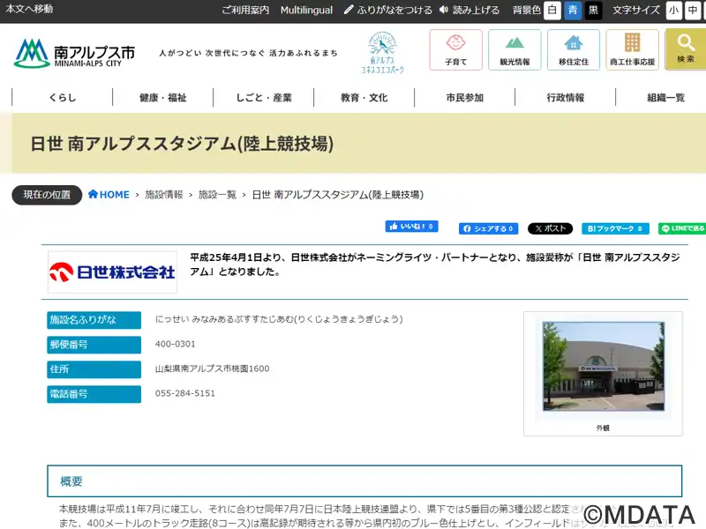Open the 移住定住 relocation icon tile
Image resolution: width=706 pixels, height=529 pixels.
pos(574,49)
